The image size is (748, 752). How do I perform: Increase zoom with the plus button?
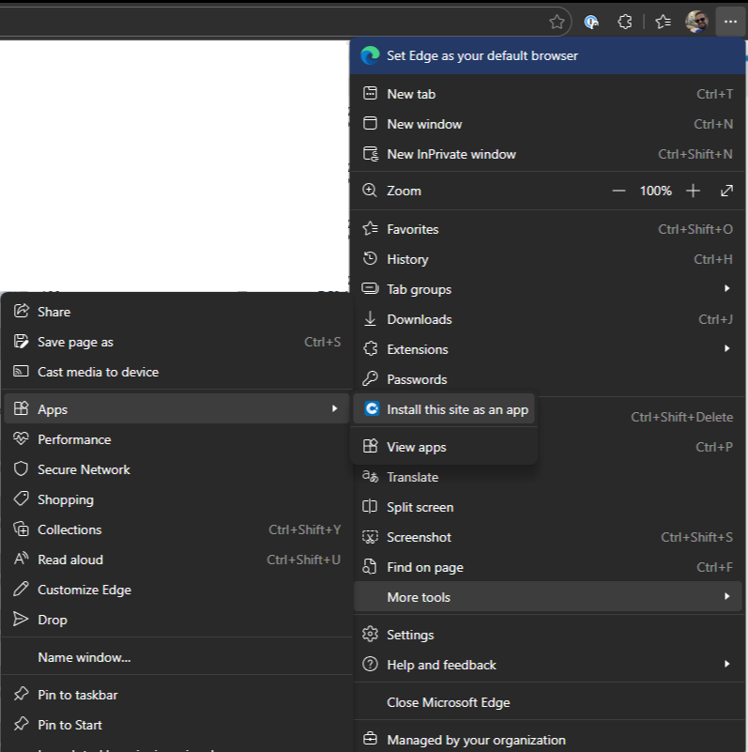[x=693, y=191]
